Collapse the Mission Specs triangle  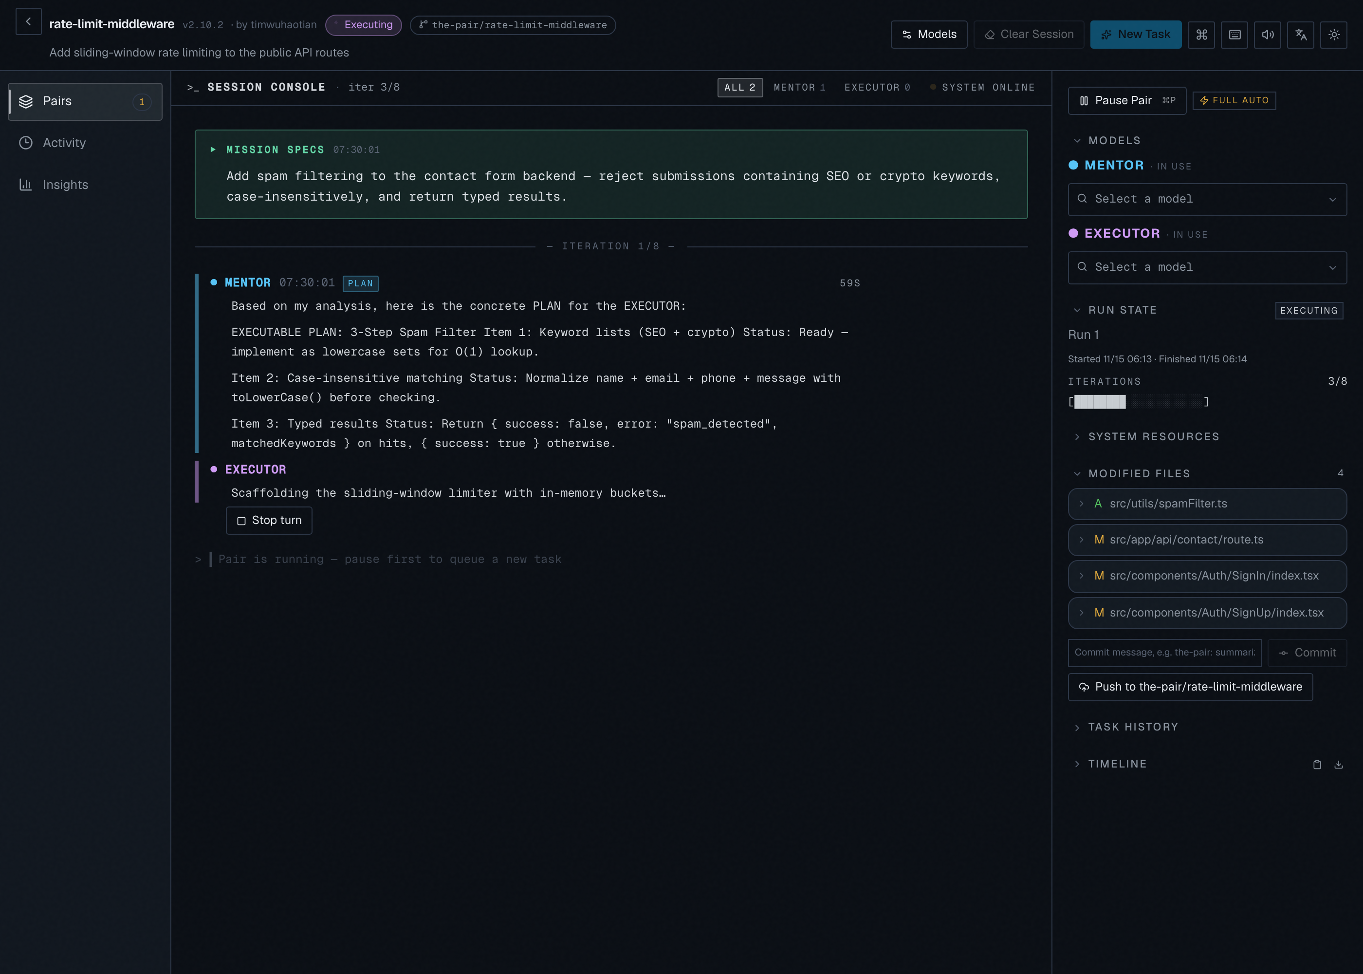tap(213, 150)
